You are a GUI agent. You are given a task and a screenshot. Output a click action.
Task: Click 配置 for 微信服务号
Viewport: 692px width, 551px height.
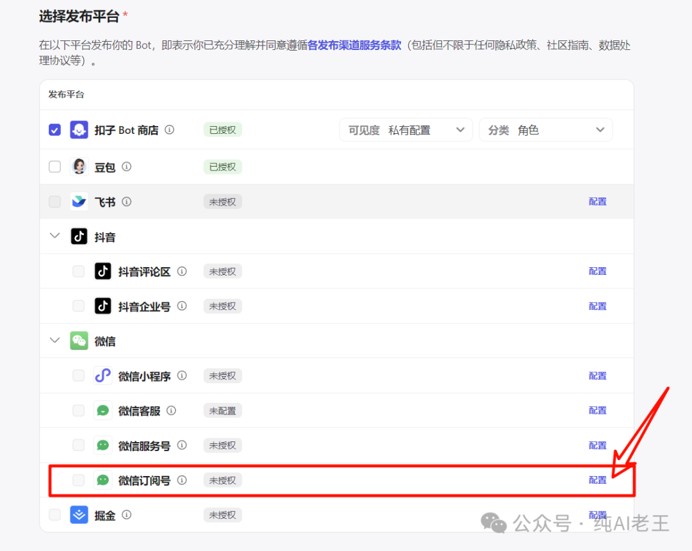click(598, 445)
